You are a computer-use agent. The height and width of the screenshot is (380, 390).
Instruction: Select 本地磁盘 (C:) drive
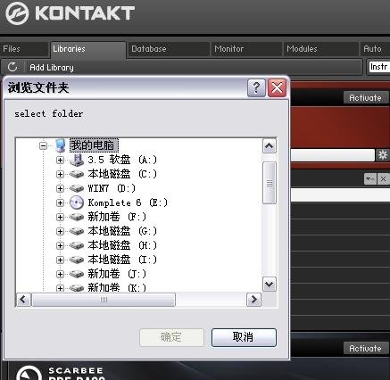click(x=122, y=174)
